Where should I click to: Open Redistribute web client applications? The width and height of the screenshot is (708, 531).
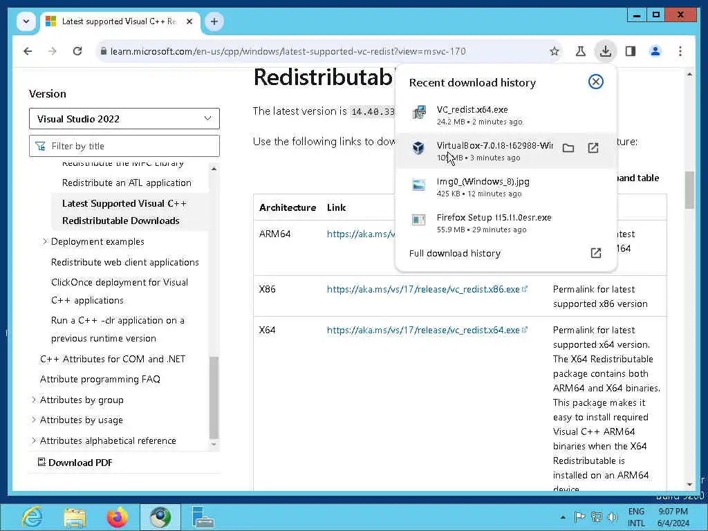(124, 262)
